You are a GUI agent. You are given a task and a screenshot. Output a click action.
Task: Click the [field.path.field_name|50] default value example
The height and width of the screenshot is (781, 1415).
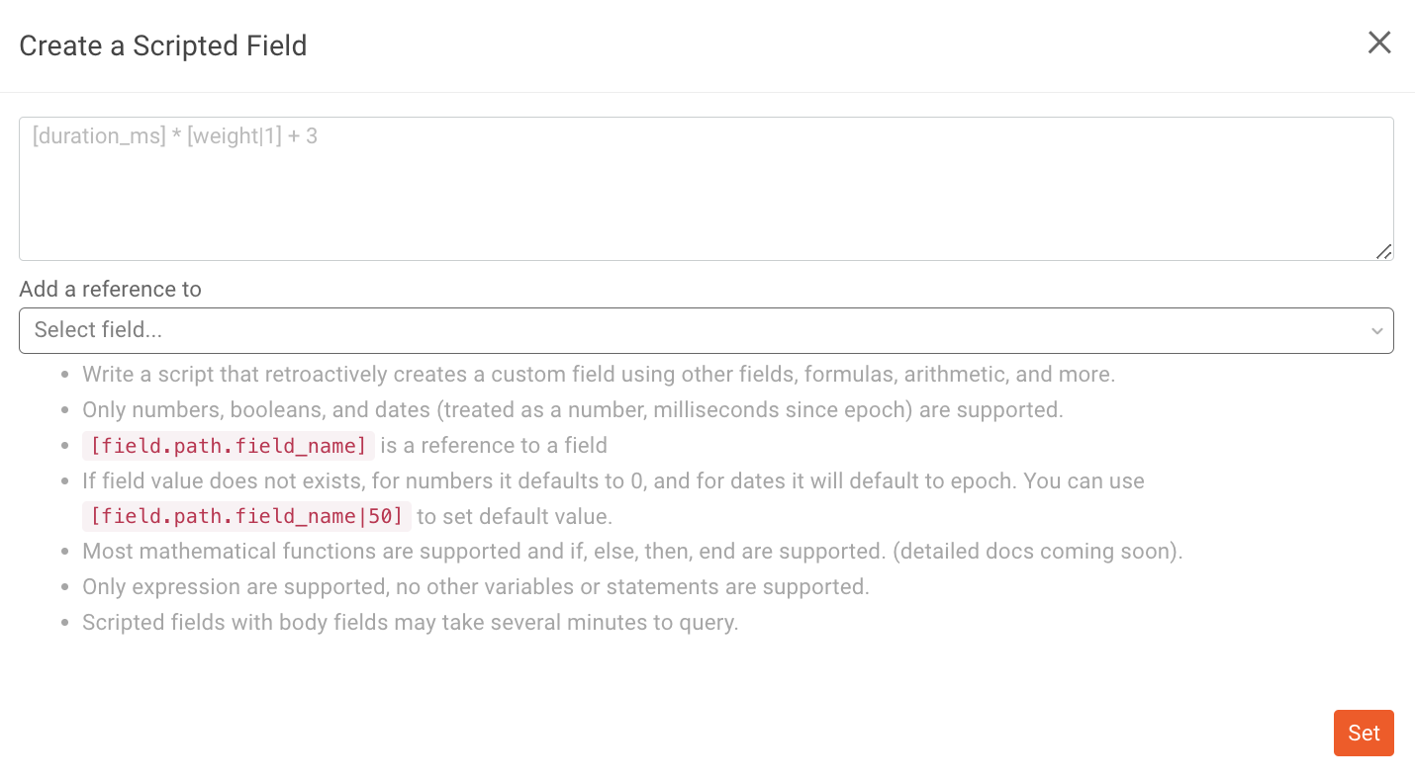point(244,516)
